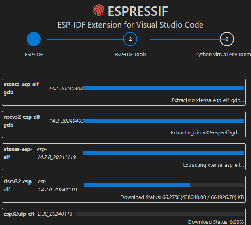Click the xtensa-esp-elf-gdb progress bar
Viewport: 251px width, 225px height.
(163, 88)
